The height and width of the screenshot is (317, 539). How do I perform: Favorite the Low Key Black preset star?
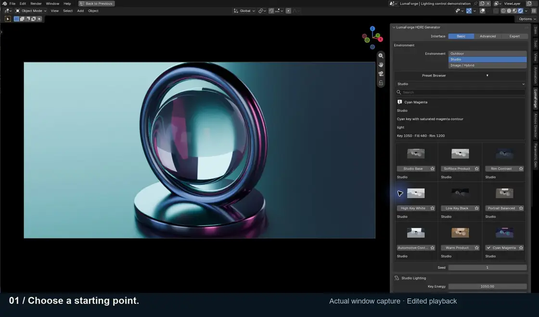pyautogui.click(x=476, y=208)
